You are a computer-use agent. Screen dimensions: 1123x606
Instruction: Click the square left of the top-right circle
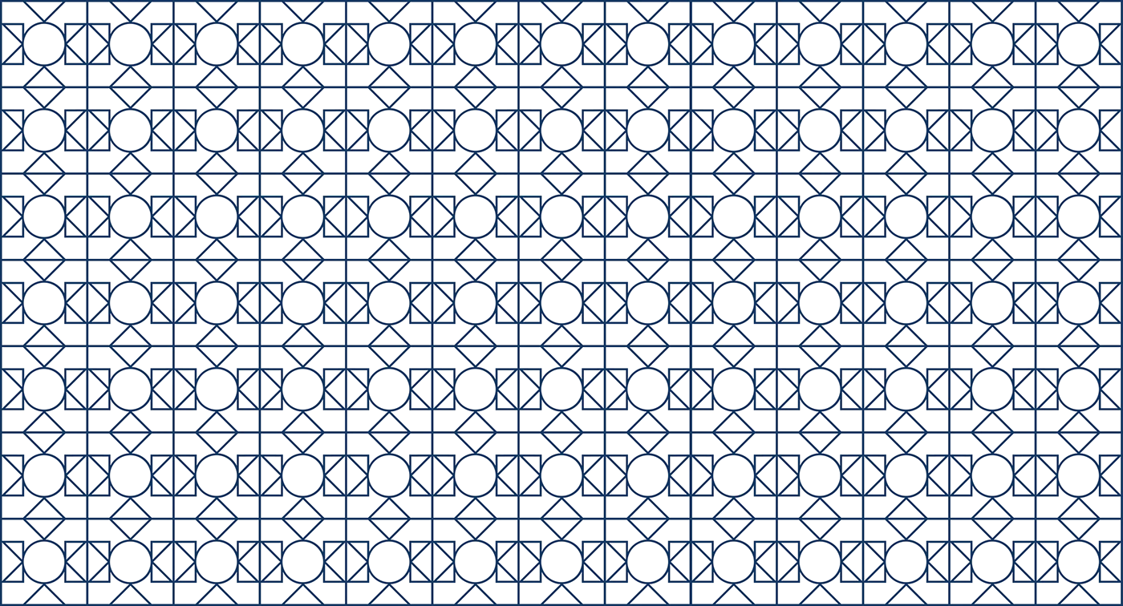(x=1046, y=43)
